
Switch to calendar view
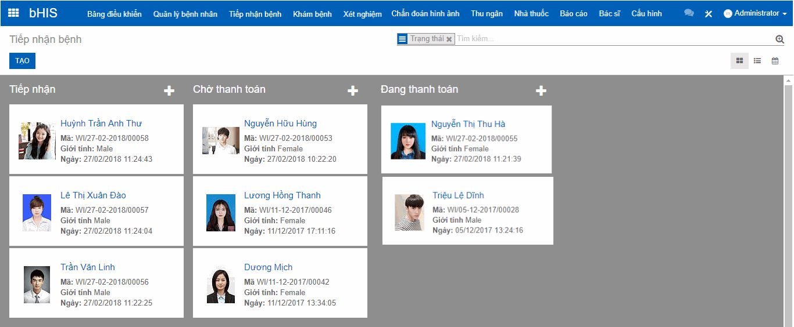click(775, 60)
